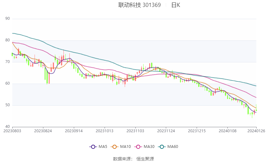Screen dimensions: 267x162
Task: Disable the MA60 series via its legend text
Action: [173, 147]
